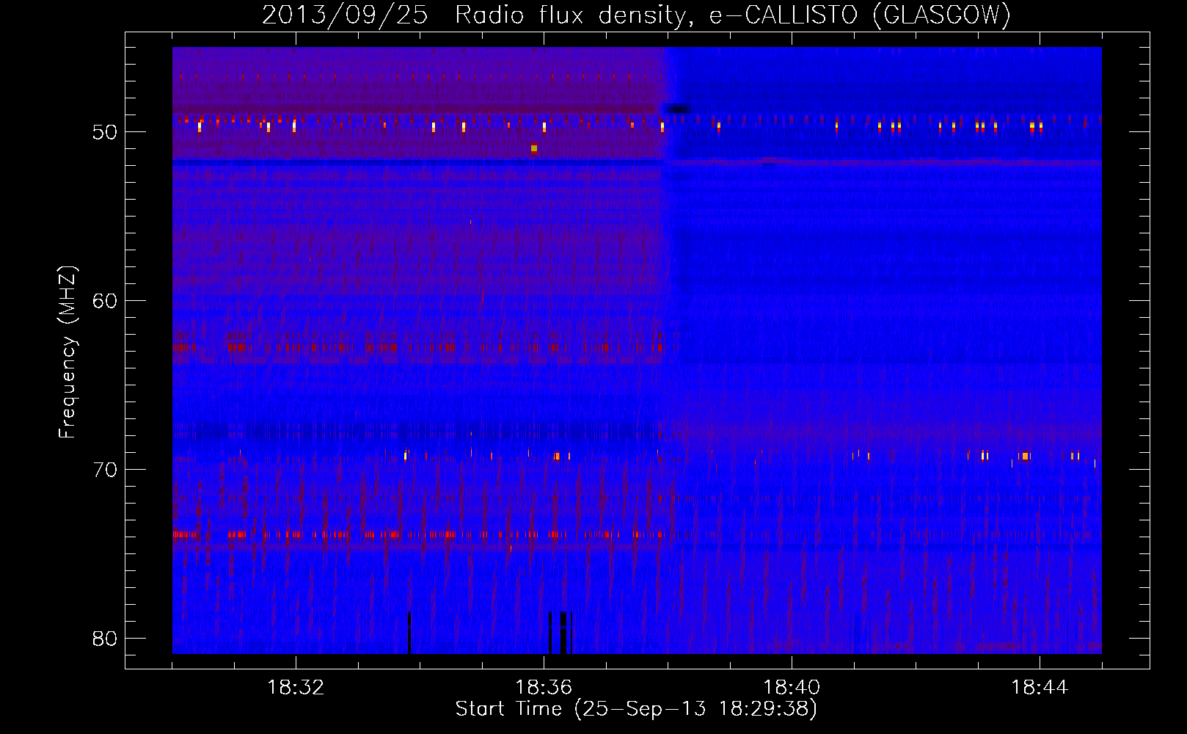The height and width of the screenshot is (734, 1187).
Task: Click the 50 frequency tick label
Action: (105, 132)
